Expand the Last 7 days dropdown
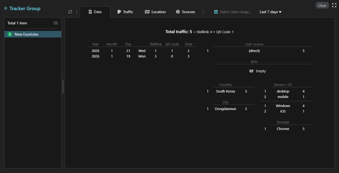 point(271,12)
